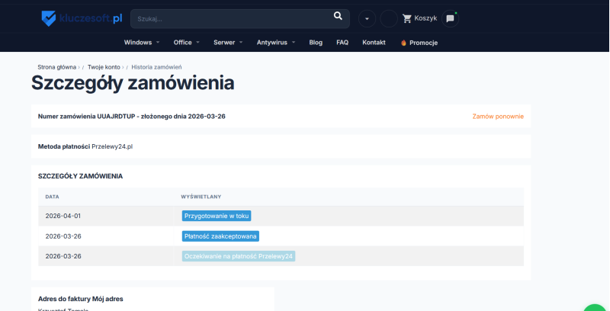
Task: Click the kluczesoft.pl shield logo
Action: pos(50,18)
